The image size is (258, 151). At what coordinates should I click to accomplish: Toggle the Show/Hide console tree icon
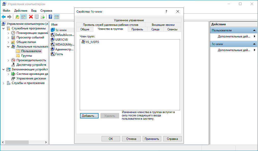(x=23, y=17)
